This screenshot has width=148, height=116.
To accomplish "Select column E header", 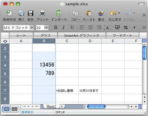I will click(113, 41).
